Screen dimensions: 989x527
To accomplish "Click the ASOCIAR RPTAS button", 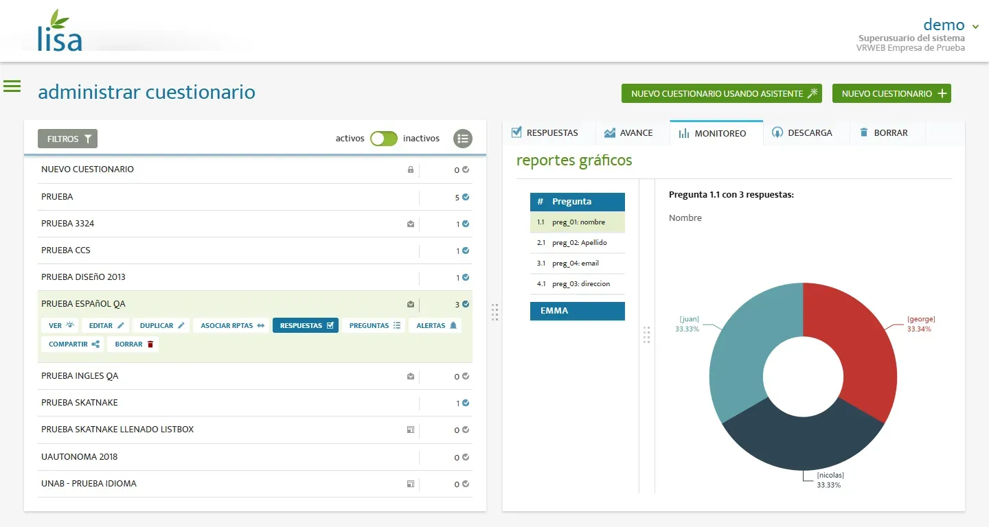I will tap(231, 325).
